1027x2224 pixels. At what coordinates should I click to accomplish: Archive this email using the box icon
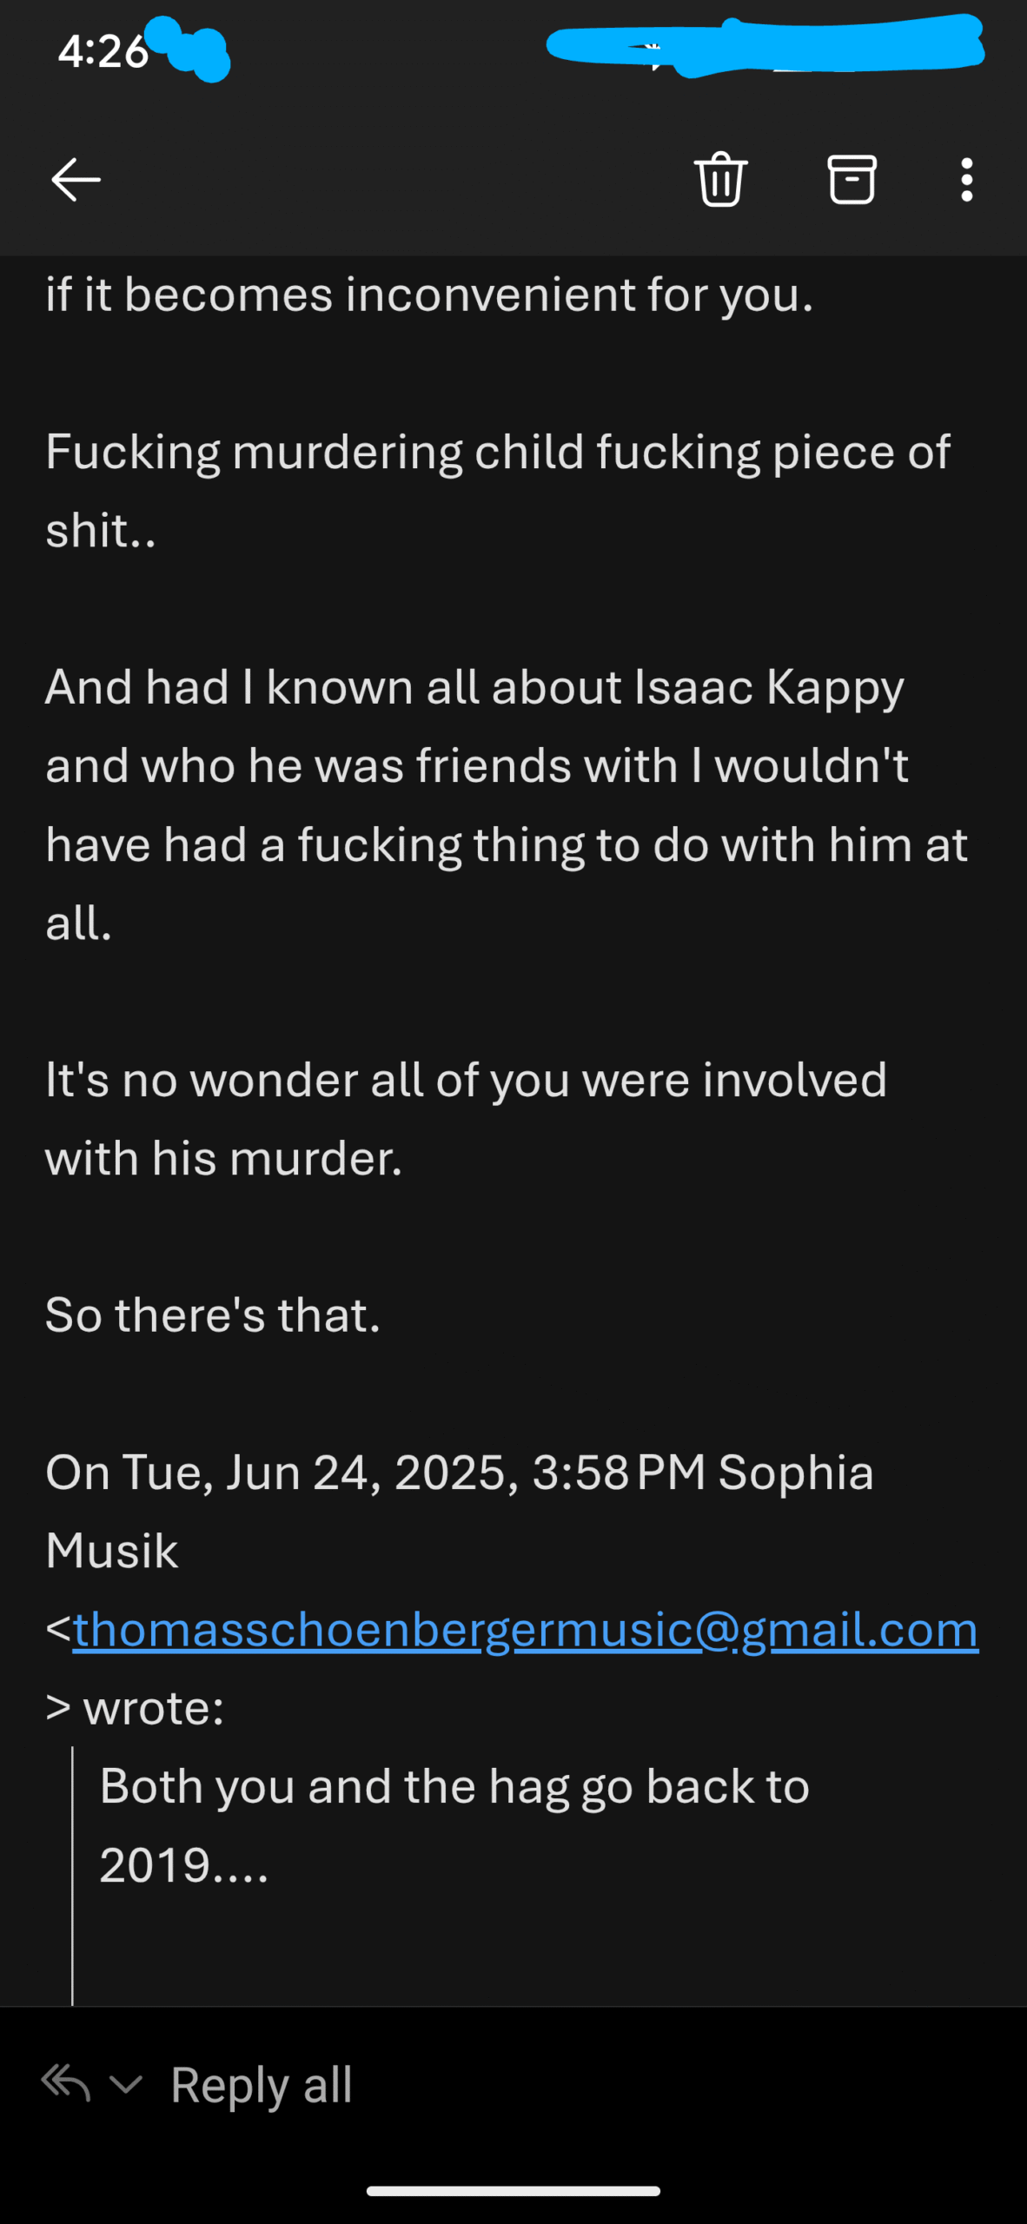(x=851, y=180)
